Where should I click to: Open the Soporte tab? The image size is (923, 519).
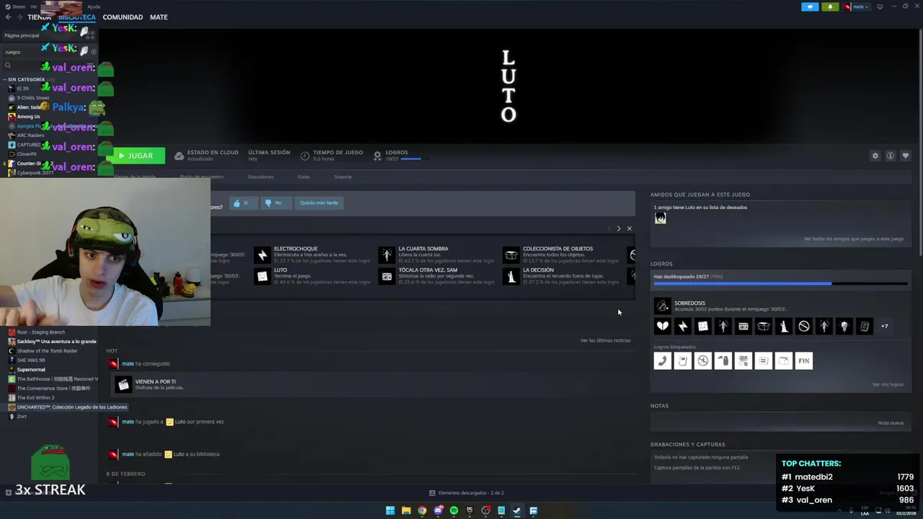tap(343, 177)
